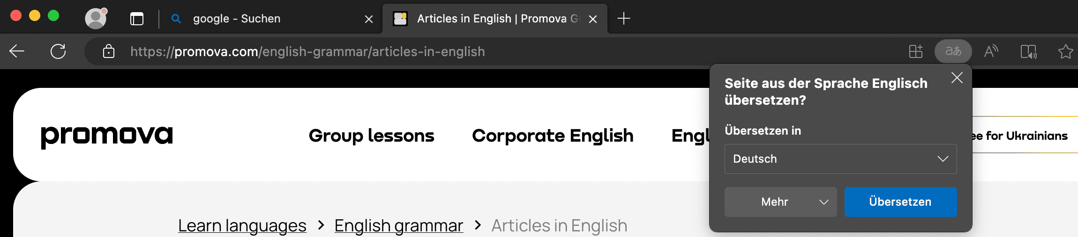The height and width of the screenshot is (237, 1078).
Task: Open the apps/extensions grid icon
Action: tap(916, 51)
